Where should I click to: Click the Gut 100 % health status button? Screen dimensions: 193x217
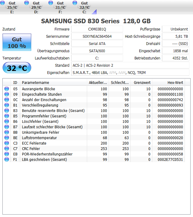(17, 42)
